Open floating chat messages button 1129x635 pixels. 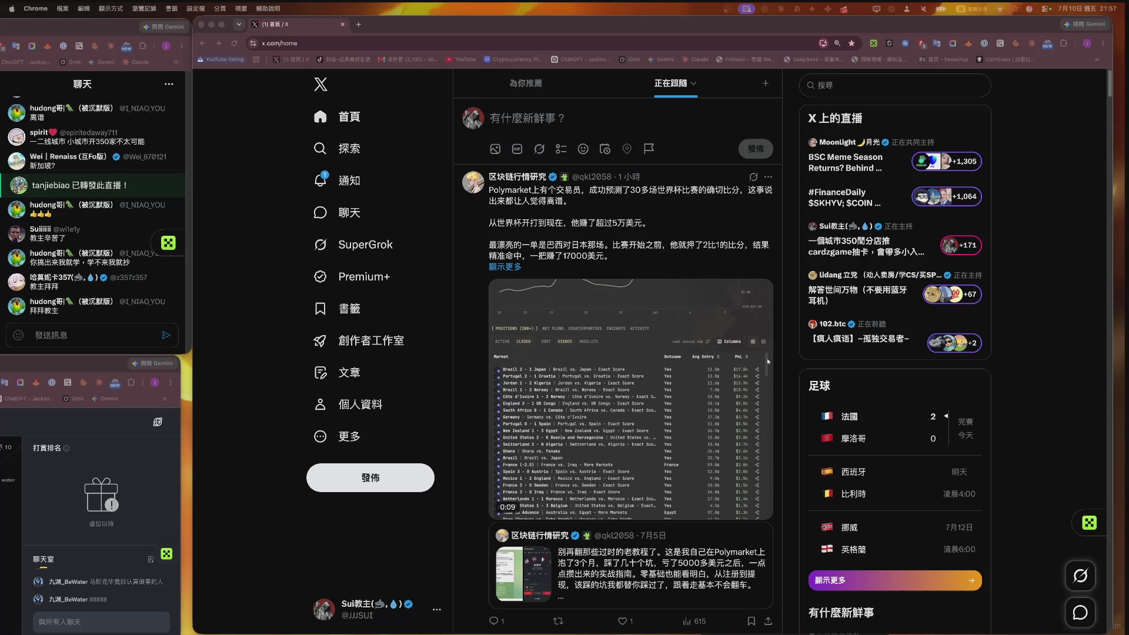point(1080,613)
